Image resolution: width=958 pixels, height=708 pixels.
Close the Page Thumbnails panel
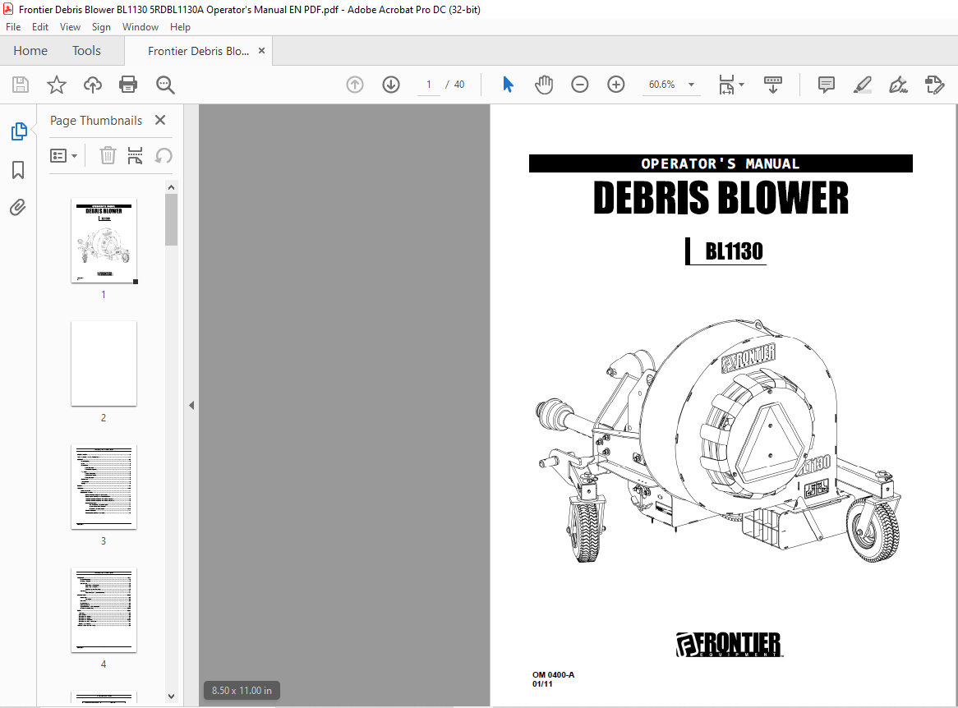(x=160, y=121)
